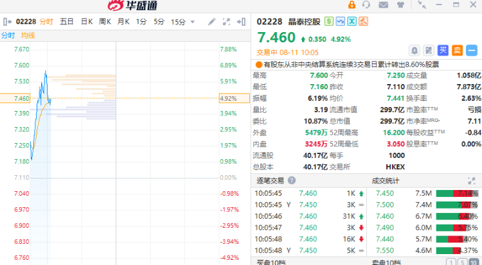Click the 交易所 value HKEX
Screen dimensions: 482x265
[395, 167]
